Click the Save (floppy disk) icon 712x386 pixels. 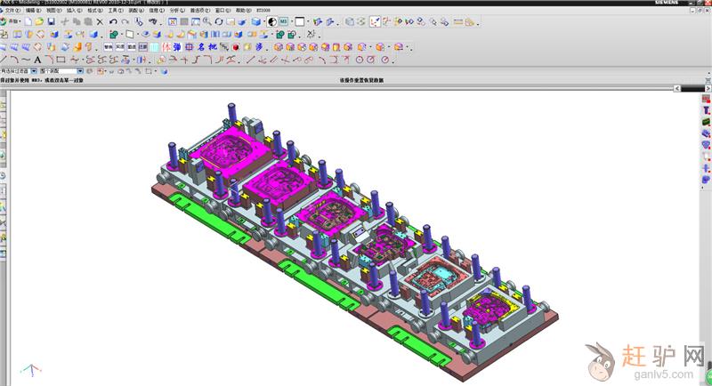[x=51, y=20]
